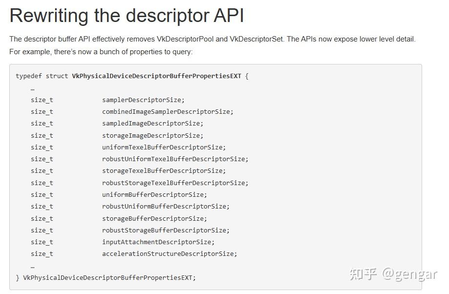Click the storageTexelBufferDescriptorSize field
Viewport: 449px width, 294px height.
tap(164, 170)
